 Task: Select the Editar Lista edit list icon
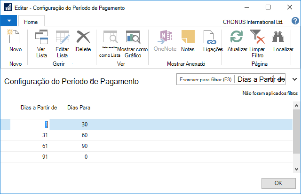click(x=63, y=37)
